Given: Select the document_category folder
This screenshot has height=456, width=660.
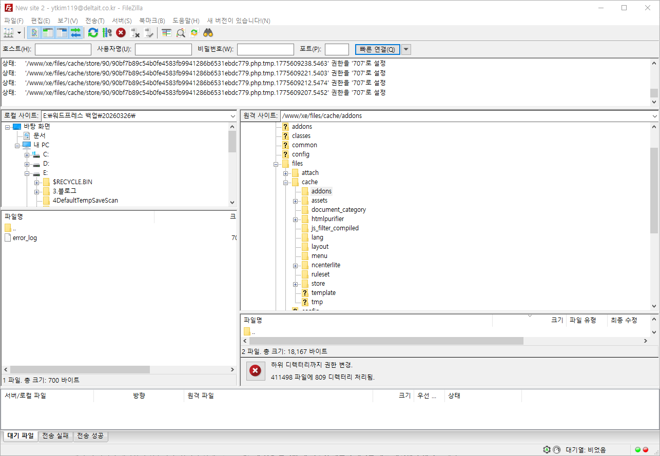Looking at the screenshot, I should coord(339,210).
